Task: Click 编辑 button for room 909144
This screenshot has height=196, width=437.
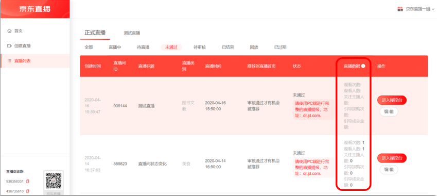Action: tap(389, 111)
